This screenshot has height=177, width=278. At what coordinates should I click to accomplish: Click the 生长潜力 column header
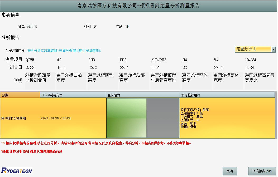tap(143, 95)
